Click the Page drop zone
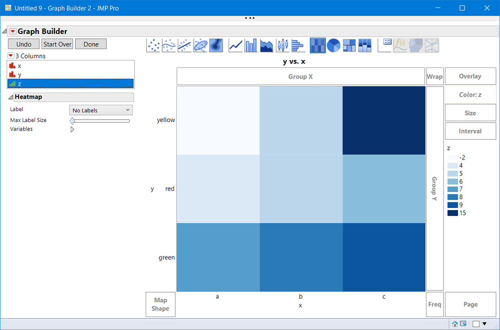 tap(470, 304)
